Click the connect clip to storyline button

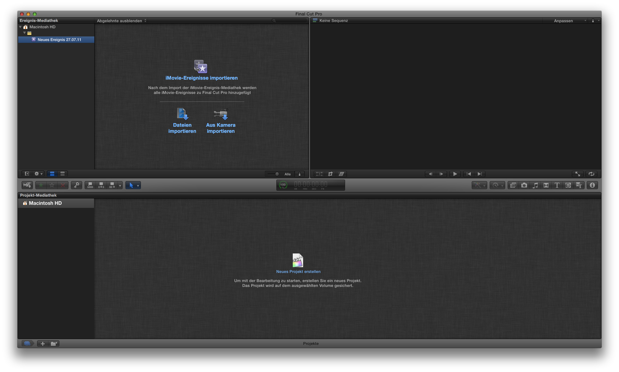point(90,185)
